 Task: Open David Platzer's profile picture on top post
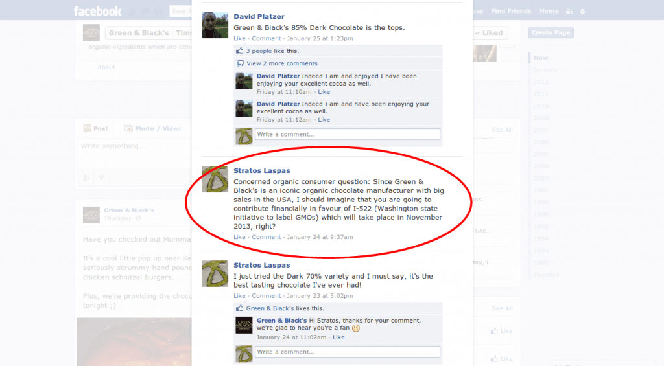point(215,25)
